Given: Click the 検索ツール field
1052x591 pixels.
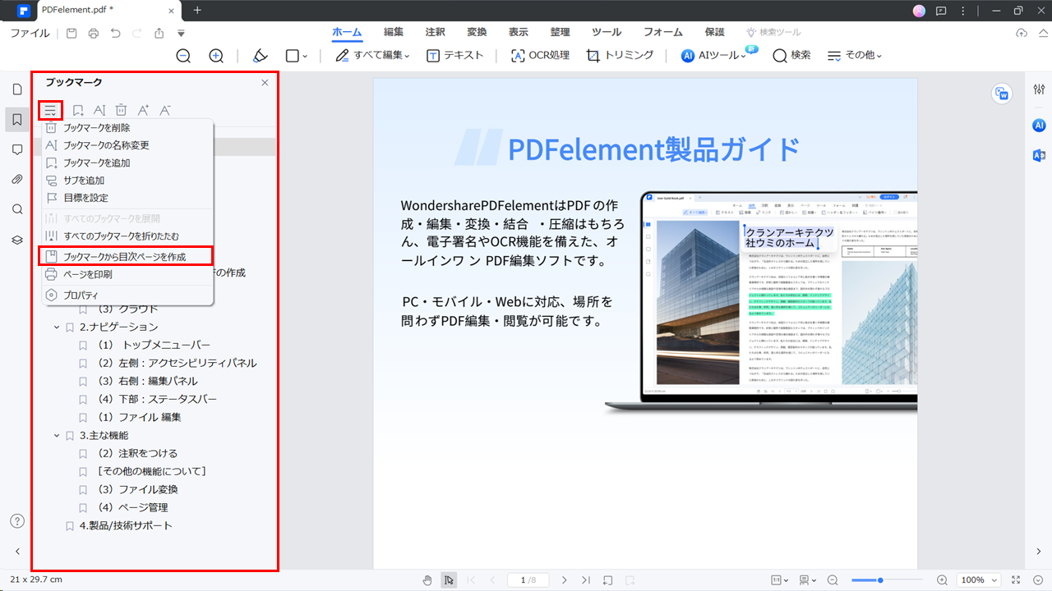Looking at the screenshot, I should pos(773,32).
